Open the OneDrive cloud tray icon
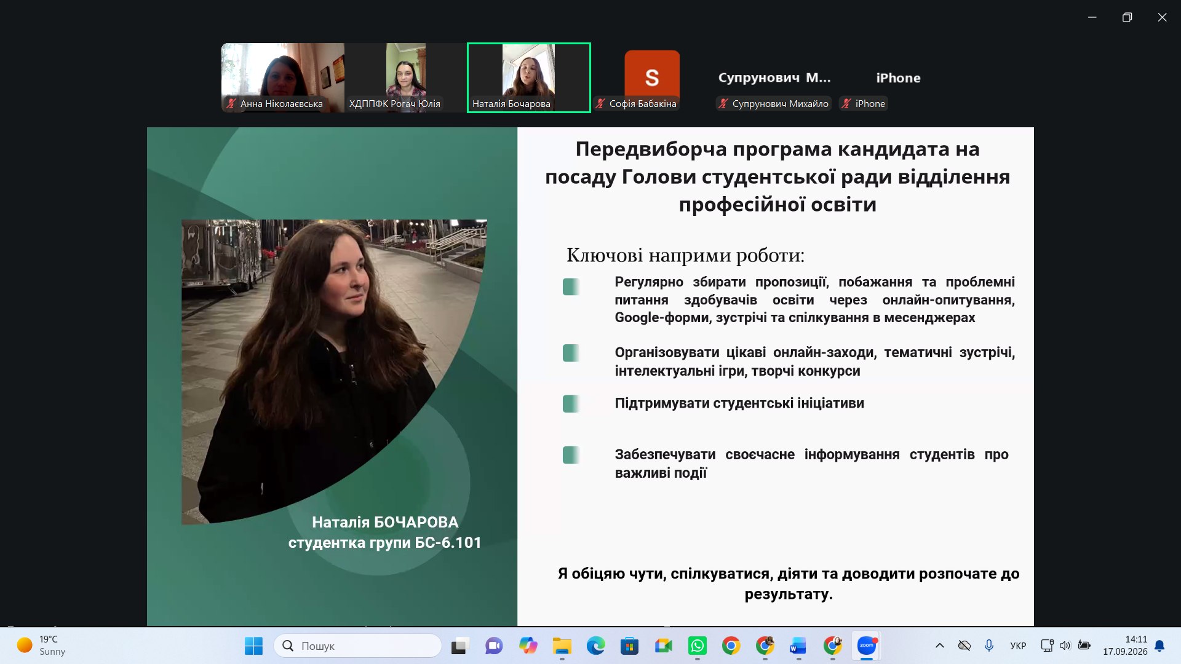Viewport: 1181px width, 664px height. (964, 646)
